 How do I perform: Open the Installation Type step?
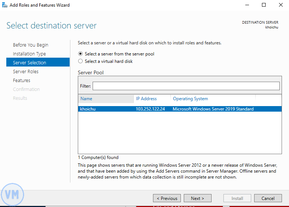tap(29, 54)
